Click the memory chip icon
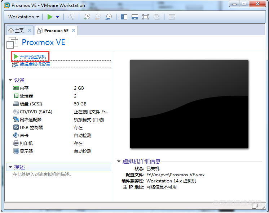This screenshot has width=269, height=213. point(16,88)
